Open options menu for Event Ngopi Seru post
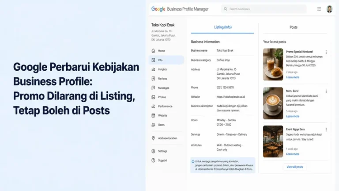The image size is (339, 191). pos(326,130)
